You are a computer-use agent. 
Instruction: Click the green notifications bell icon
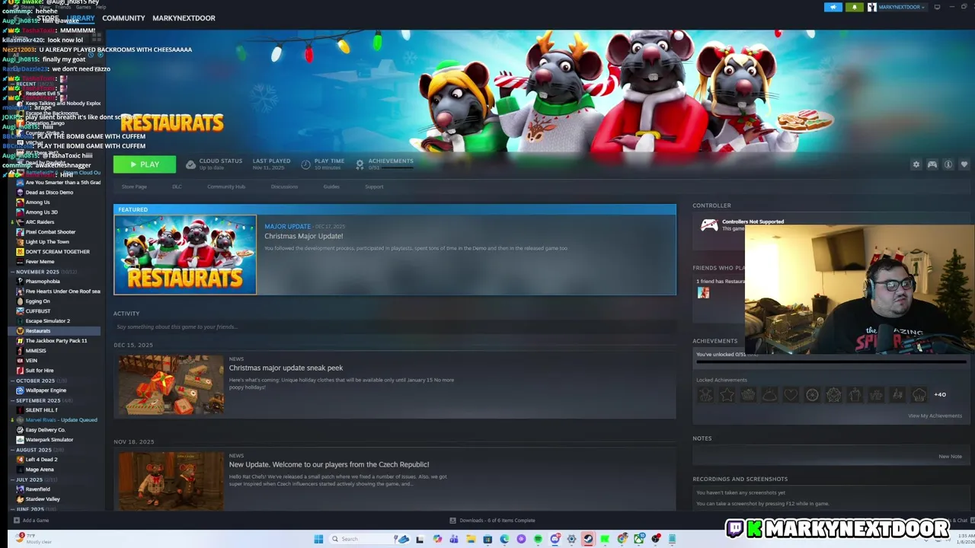click(x=854, y=7)
